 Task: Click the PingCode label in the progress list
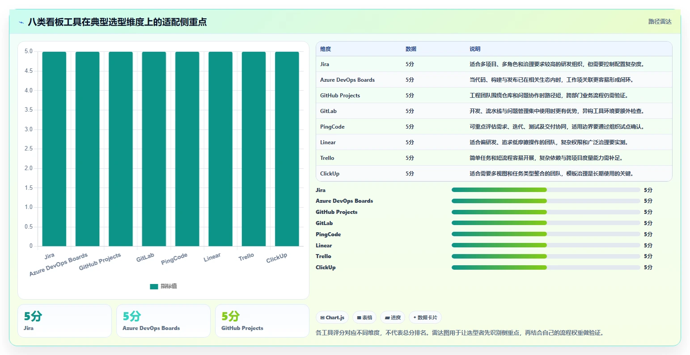click(328, 234)
